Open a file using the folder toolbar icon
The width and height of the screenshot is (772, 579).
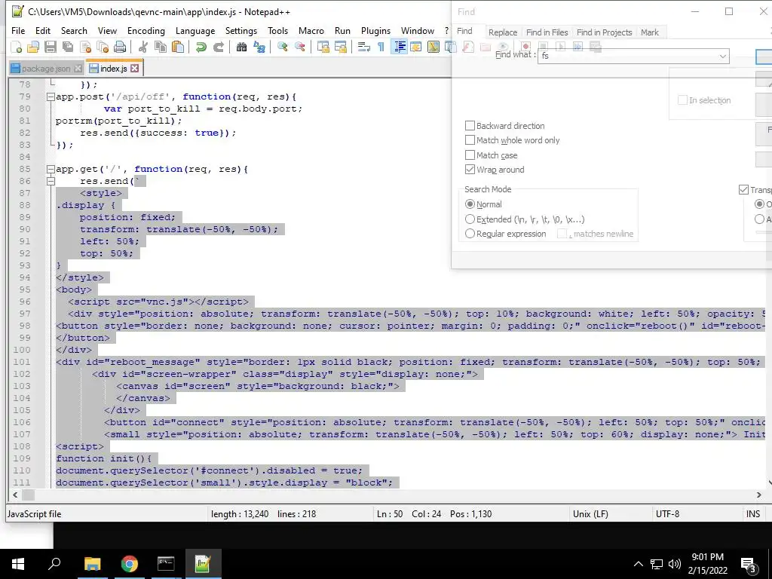[33, 47]
